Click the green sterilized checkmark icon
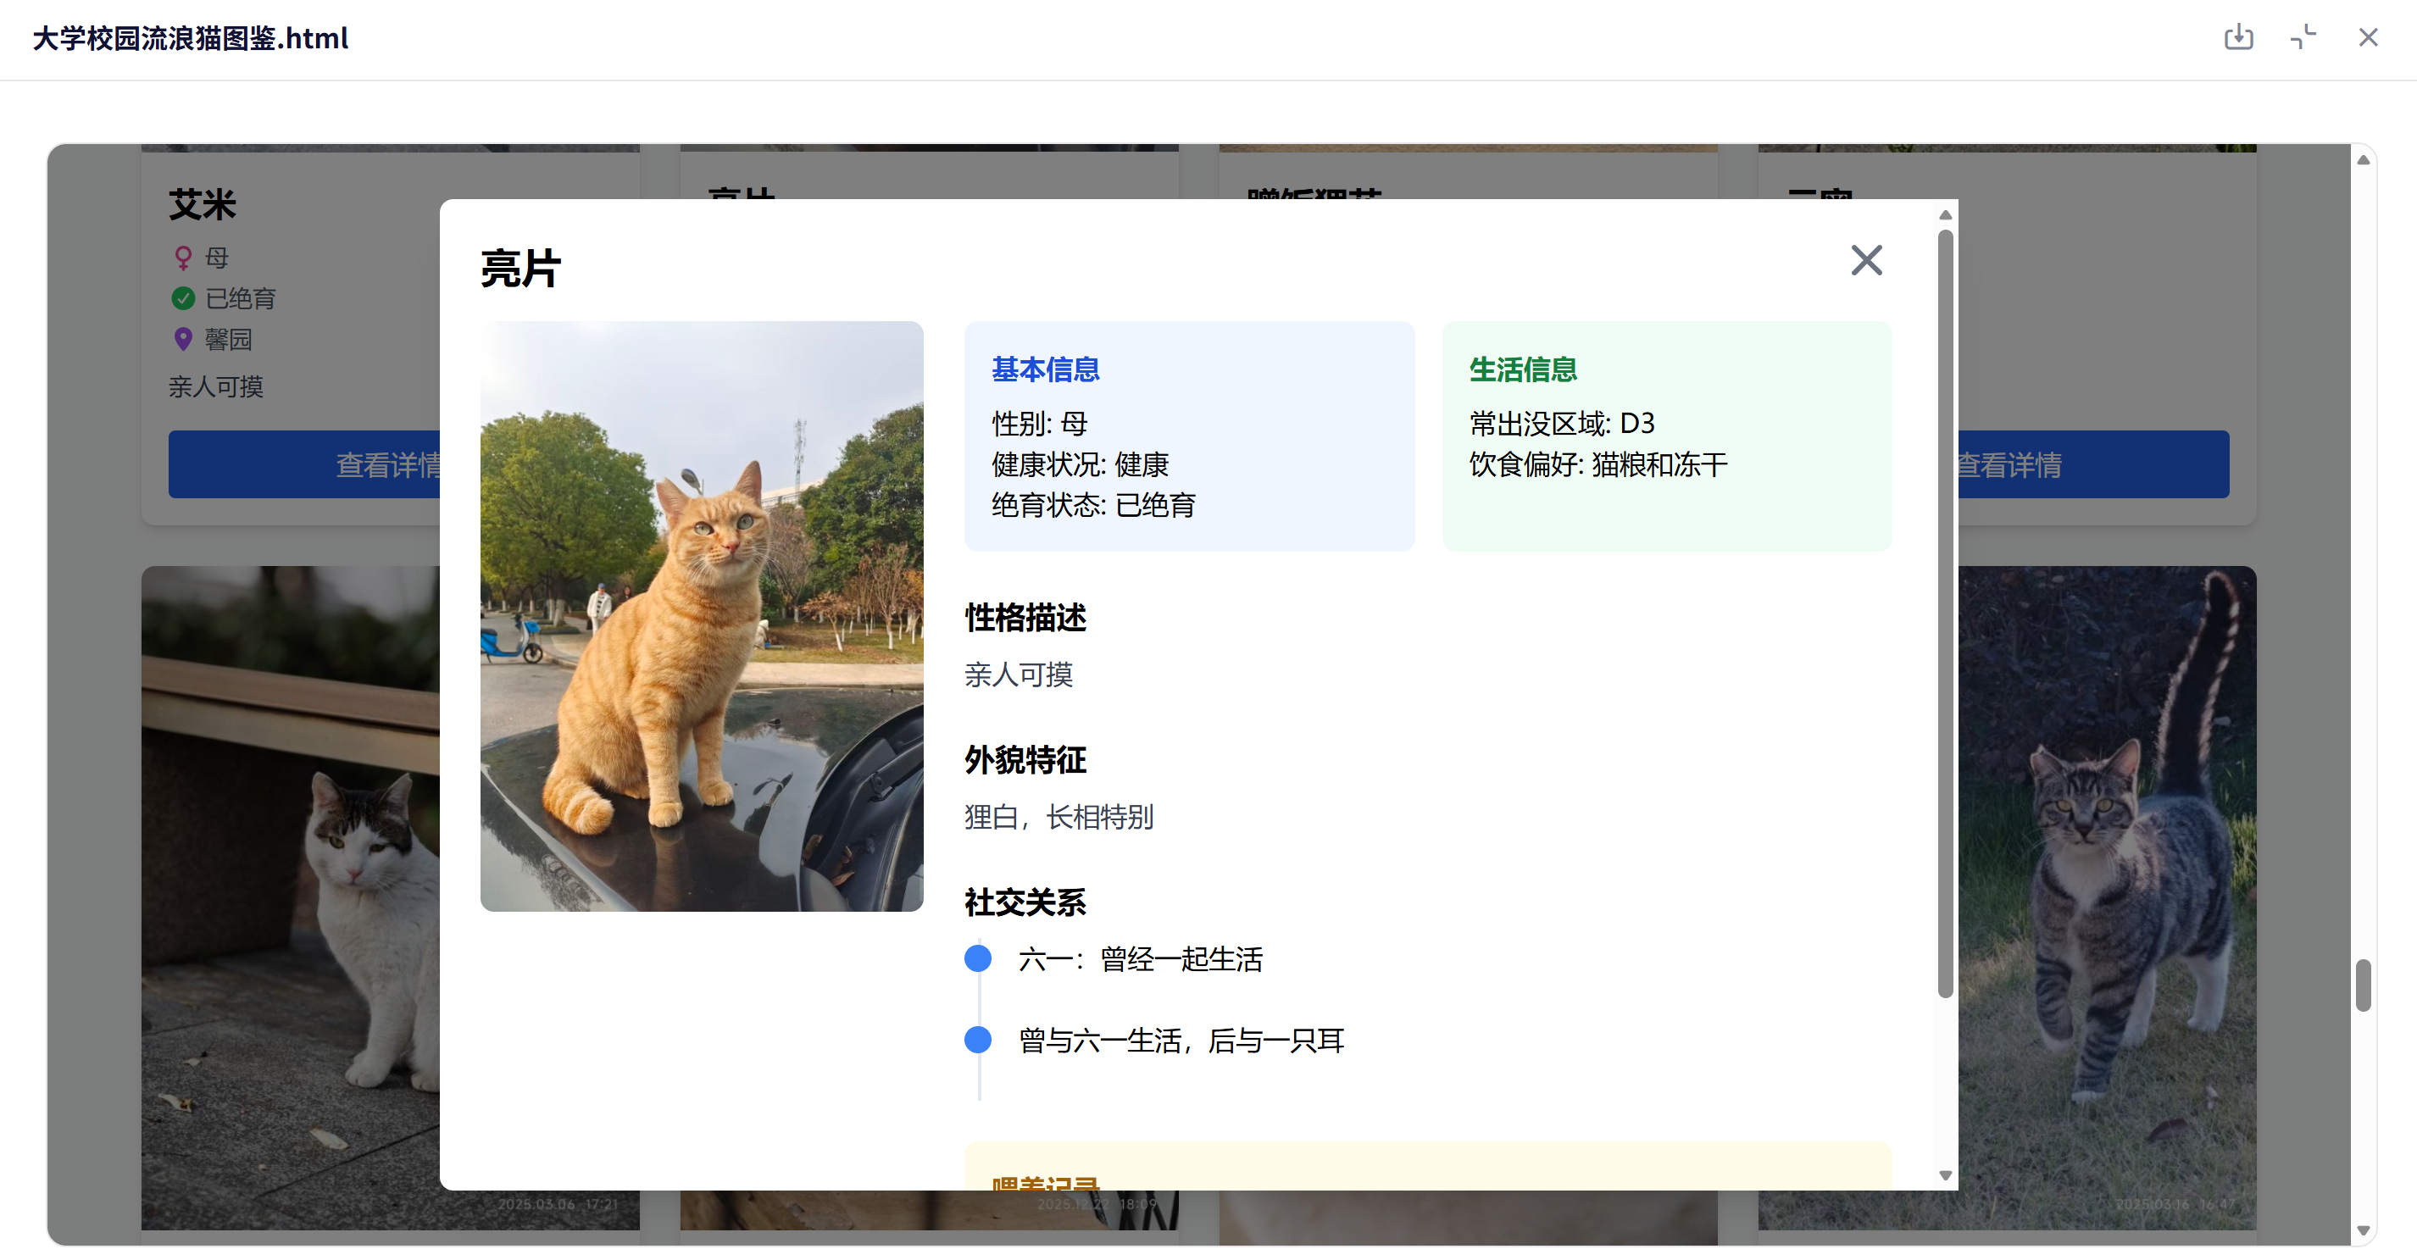The height and width of the screenshot is (1249, 2417). [x=183, y=298]
